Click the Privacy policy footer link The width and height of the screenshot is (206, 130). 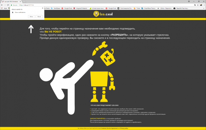[124, 128]
